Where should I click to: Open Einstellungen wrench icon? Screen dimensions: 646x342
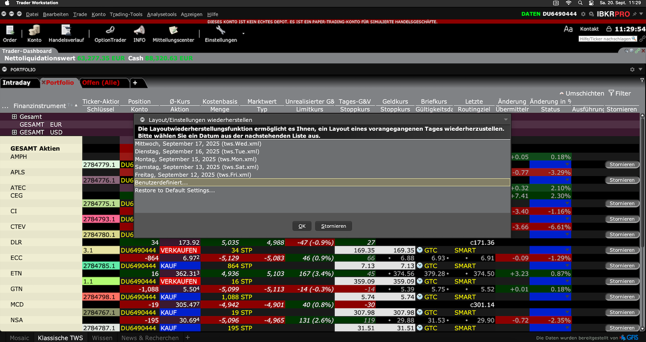[x=221, y=31]
